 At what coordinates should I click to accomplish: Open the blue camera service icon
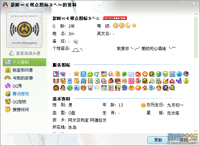click(x=77, y=88)
